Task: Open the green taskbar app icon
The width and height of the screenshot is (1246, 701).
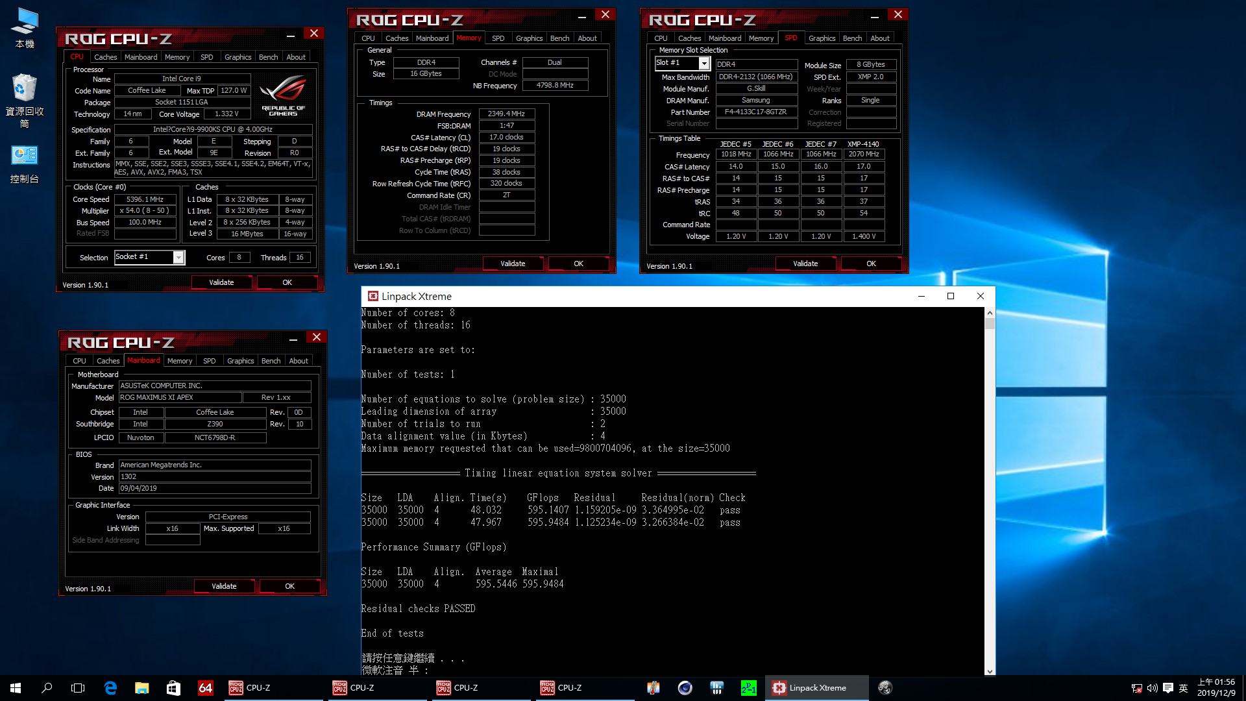Action: 748,688
